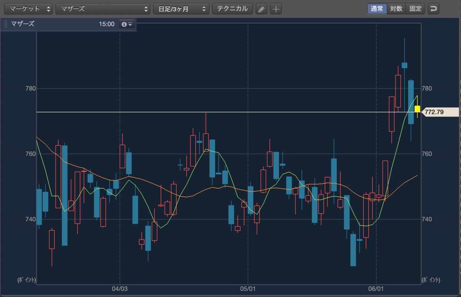Click the 15:00 time in panel header
This screenshot has height=297, width=461.
[106, 24]
